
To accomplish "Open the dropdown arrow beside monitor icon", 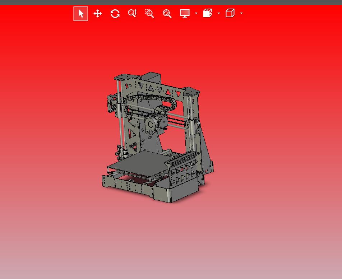I will pos(196,13).
